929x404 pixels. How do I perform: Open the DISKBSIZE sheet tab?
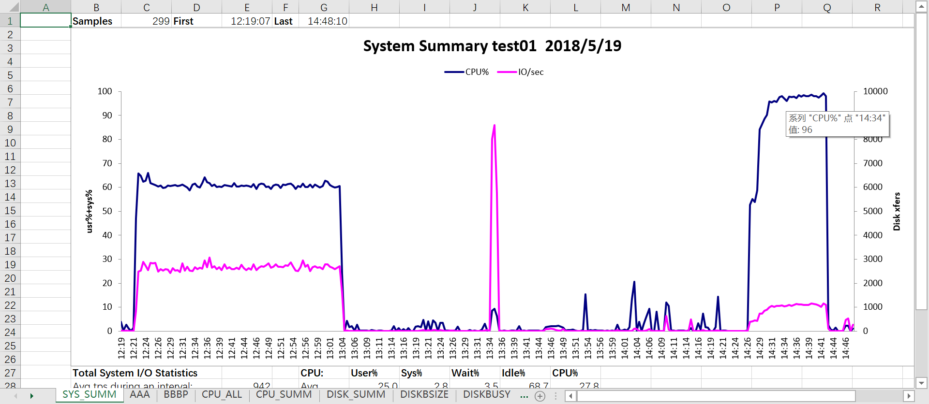coord(424,394)
